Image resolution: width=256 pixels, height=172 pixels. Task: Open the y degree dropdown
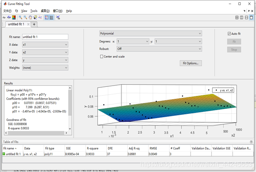pos(178,42)
